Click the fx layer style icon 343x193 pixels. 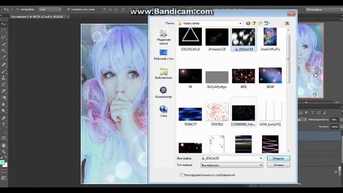point(336,172)
